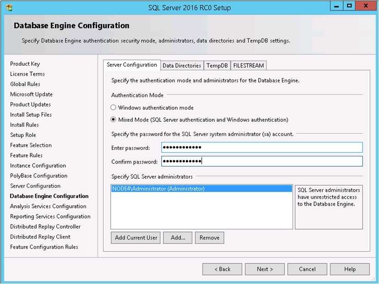Select Feature Rules step in sidebar
The height and width of the screenshot is (284, 379).
(26, 155)
